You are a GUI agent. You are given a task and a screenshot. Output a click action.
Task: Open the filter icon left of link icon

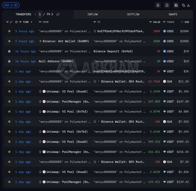pyautogui.click(x=7, y=22)
